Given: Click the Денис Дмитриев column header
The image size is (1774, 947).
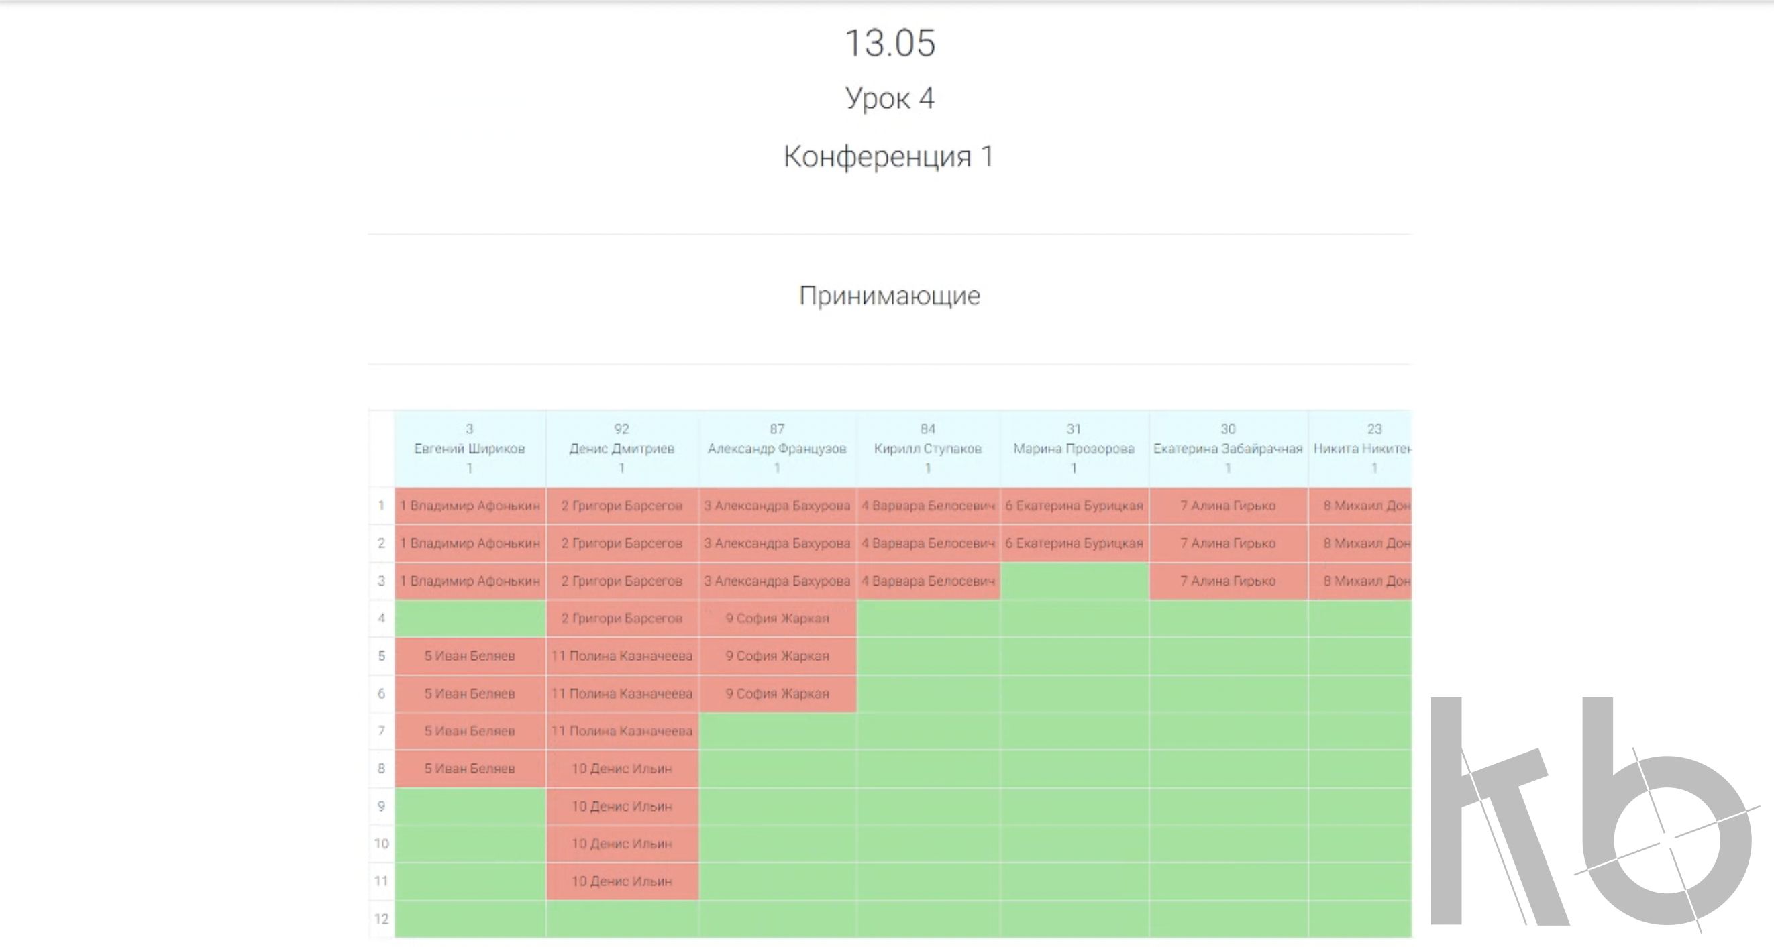Looking at the screenshot, I should pos(621,449).
